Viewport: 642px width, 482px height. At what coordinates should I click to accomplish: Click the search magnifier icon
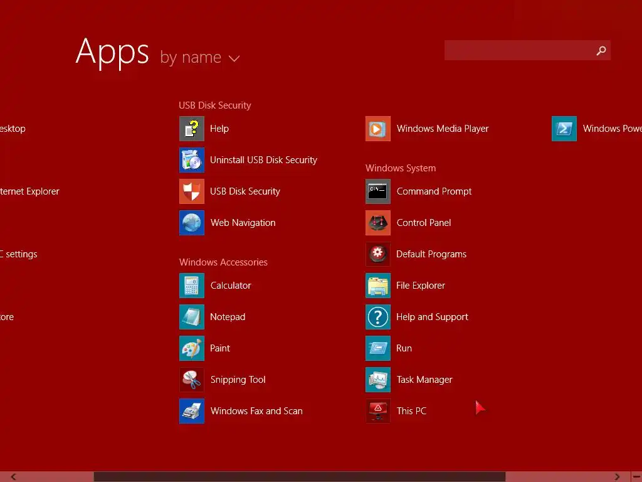pos(601,50)
